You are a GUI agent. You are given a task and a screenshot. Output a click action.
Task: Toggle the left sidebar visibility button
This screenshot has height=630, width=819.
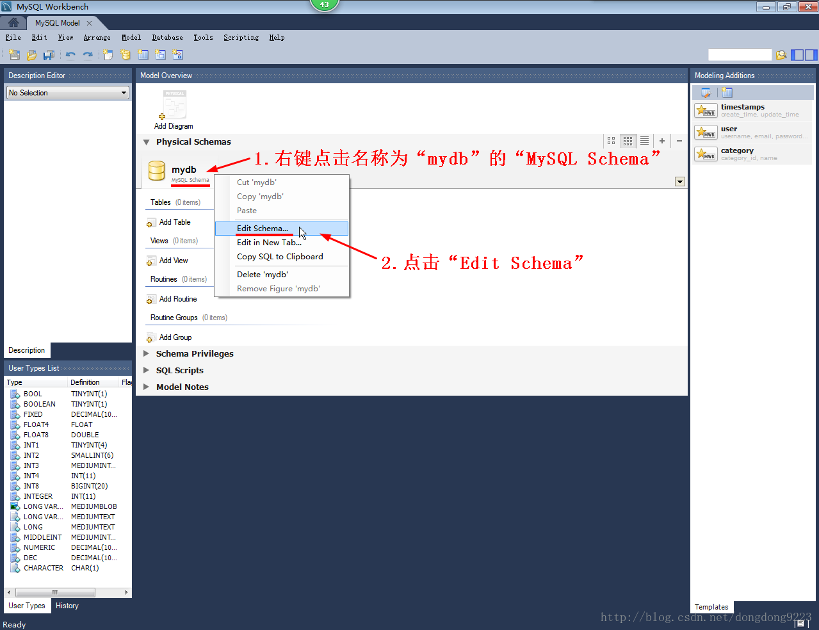pos(797,55)
